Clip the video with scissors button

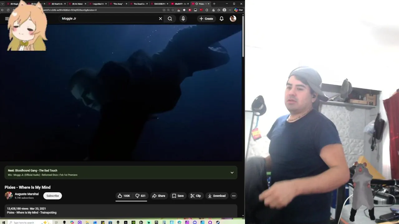point(195,196)
